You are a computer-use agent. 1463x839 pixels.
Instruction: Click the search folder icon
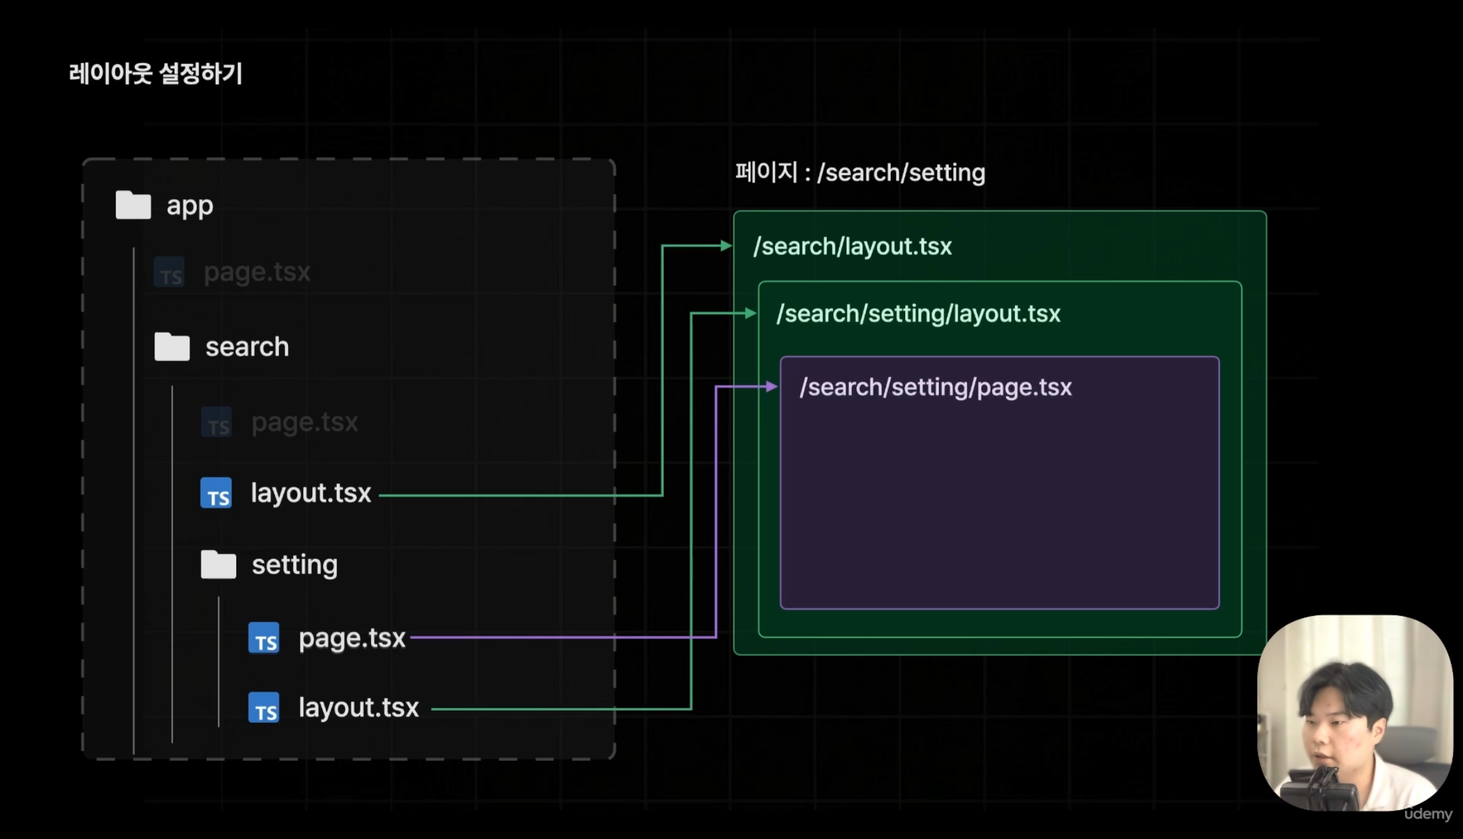coord(172,347)
